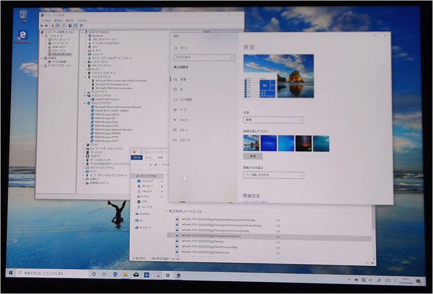Click the 参照 (Browse) button
The width and height of the screenshot is (433, 294).
tap(252, 156)
